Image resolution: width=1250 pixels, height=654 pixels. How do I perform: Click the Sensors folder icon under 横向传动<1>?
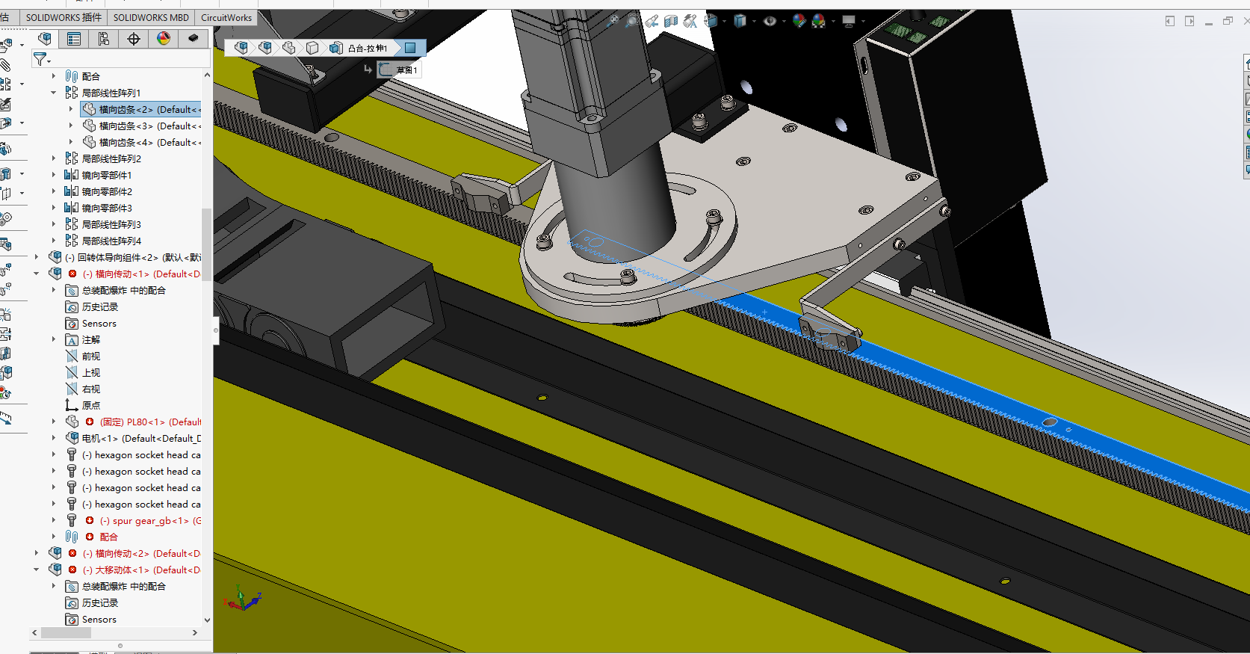[72, 323]
